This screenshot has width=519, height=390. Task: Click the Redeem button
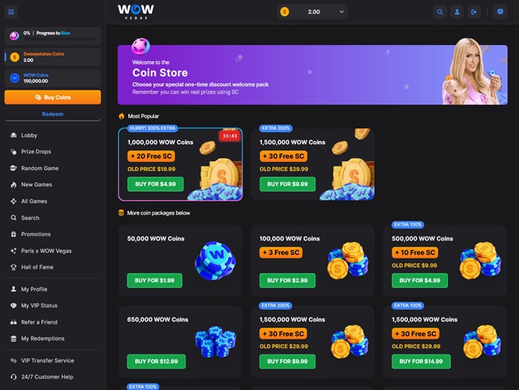coord(53,114)
